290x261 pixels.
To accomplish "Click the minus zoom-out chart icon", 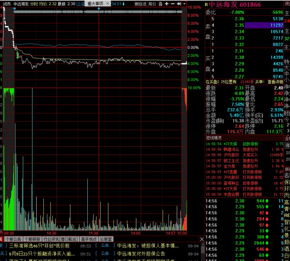I will tap(173, 4).
